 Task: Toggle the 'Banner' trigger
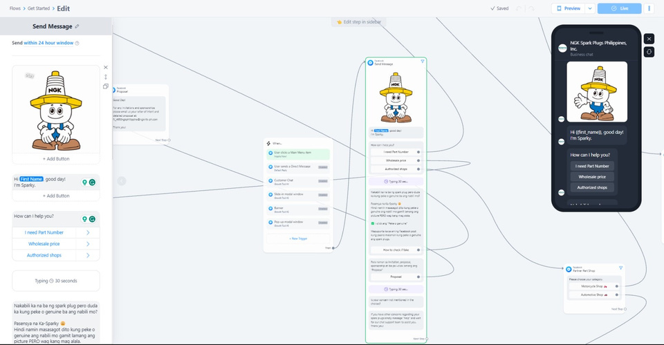point(323,209)
